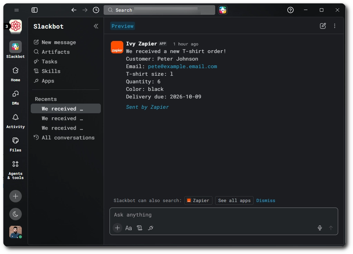Minimize the Slack window

click(x=306, y=10)
